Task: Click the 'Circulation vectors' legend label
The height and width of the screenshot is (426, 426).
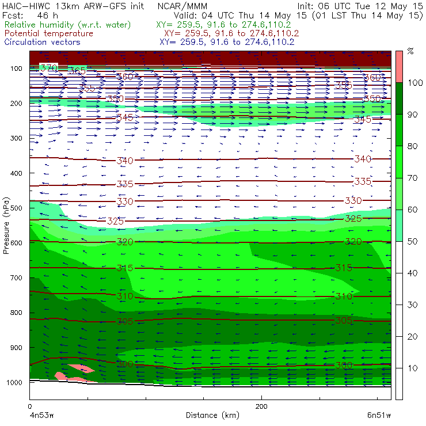Action: (x=43, y=42)
